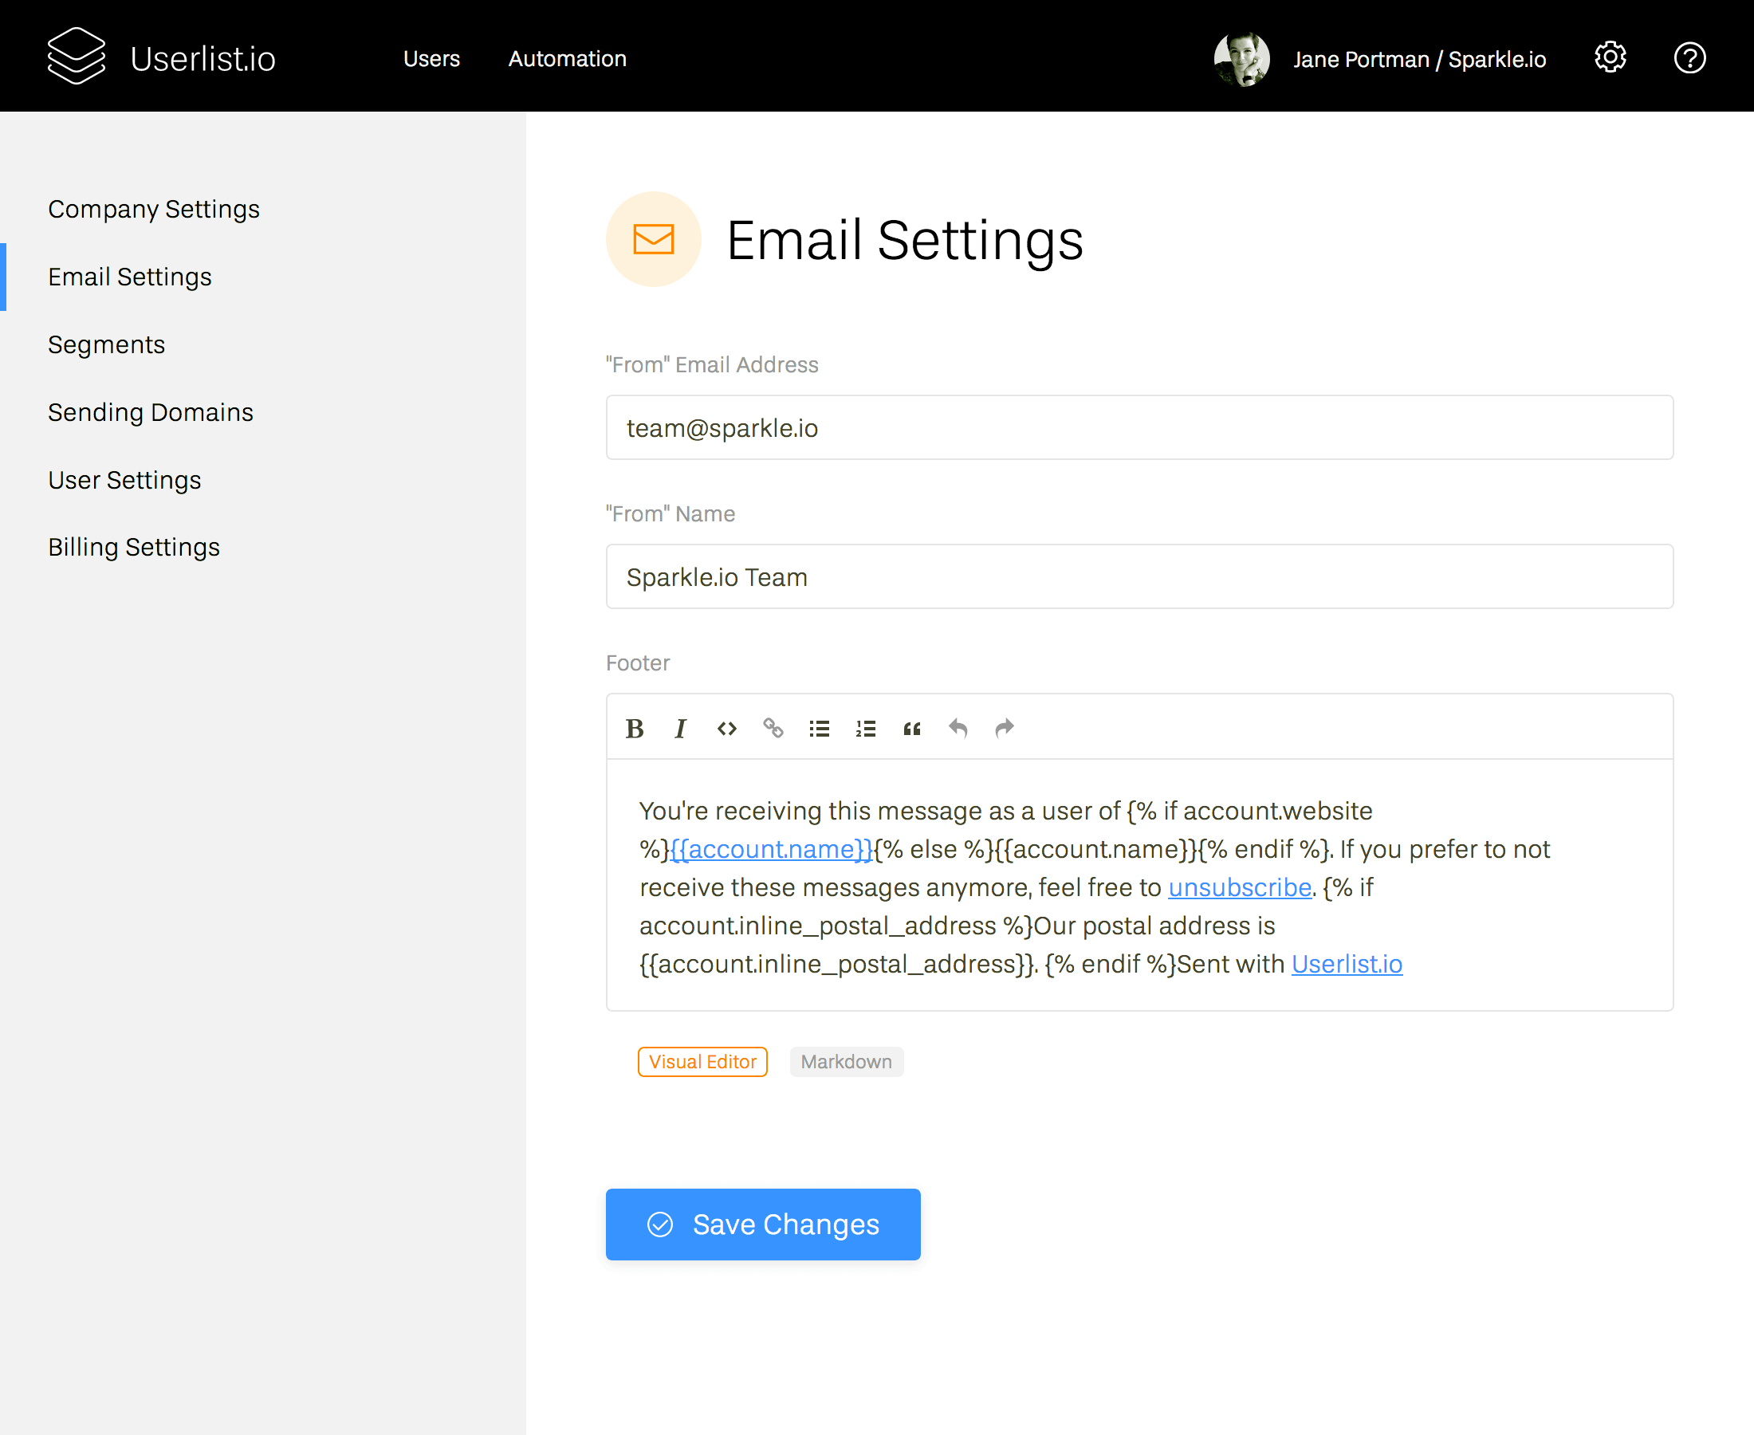Insert a blockquote in footer

coord(912,728)
